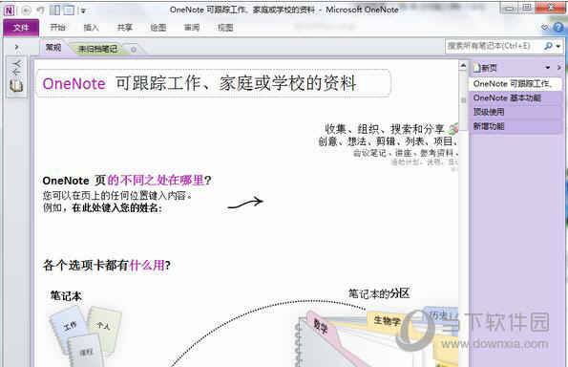Image resolution: width=568 pixels, height=367 pixels.
Task: Open page 新增功能
Action: (x=515, y=126)
